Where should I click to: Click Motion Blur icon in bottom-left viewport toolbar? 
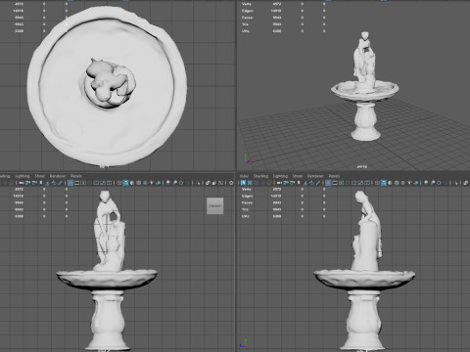pyautogui.click(x=174, y=183)
